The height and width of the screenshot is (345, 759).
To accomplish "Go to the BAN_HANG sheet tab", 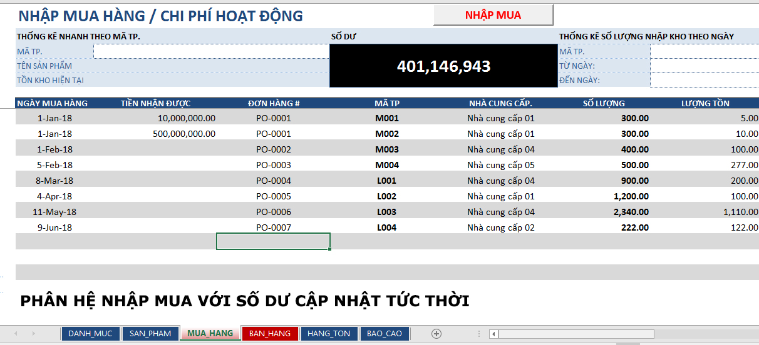I will (270, 334).
